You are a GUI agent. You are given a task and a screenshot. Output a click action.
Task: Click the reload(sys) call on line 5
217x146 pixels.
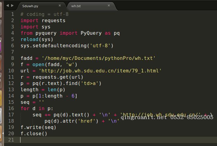[x=37, y=39]
